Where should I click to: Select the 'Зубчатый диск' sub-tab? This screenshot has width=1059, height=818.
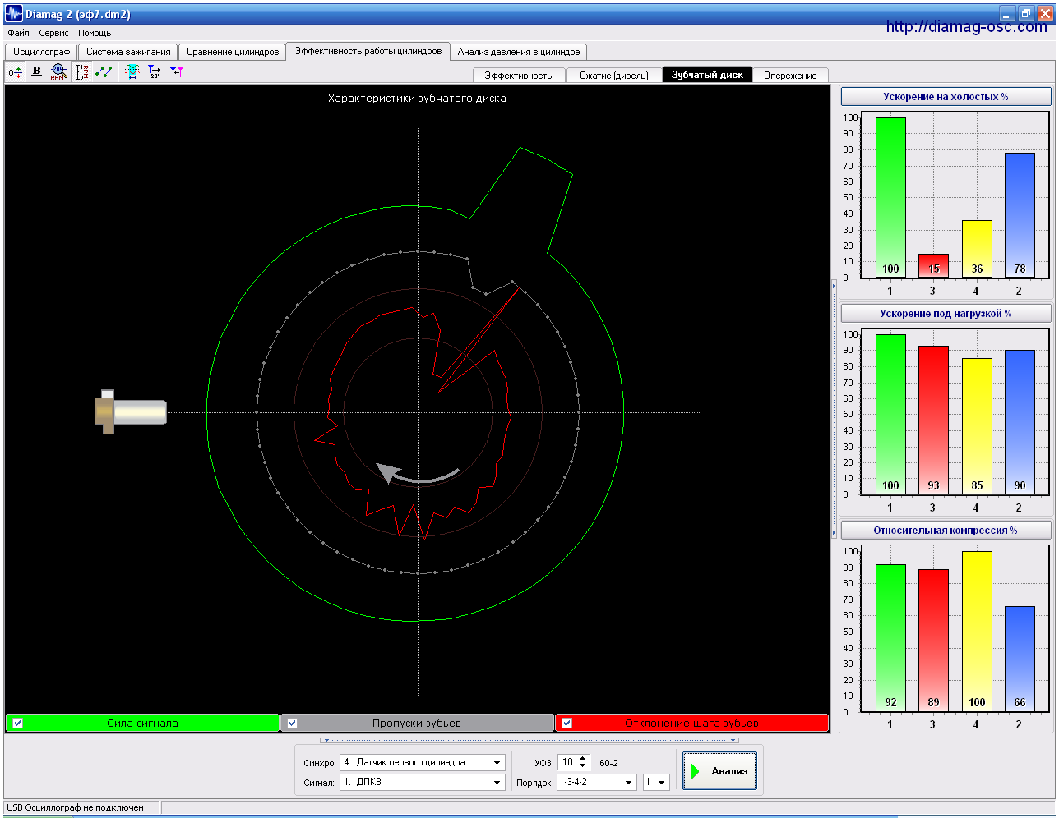coord(707,75)
